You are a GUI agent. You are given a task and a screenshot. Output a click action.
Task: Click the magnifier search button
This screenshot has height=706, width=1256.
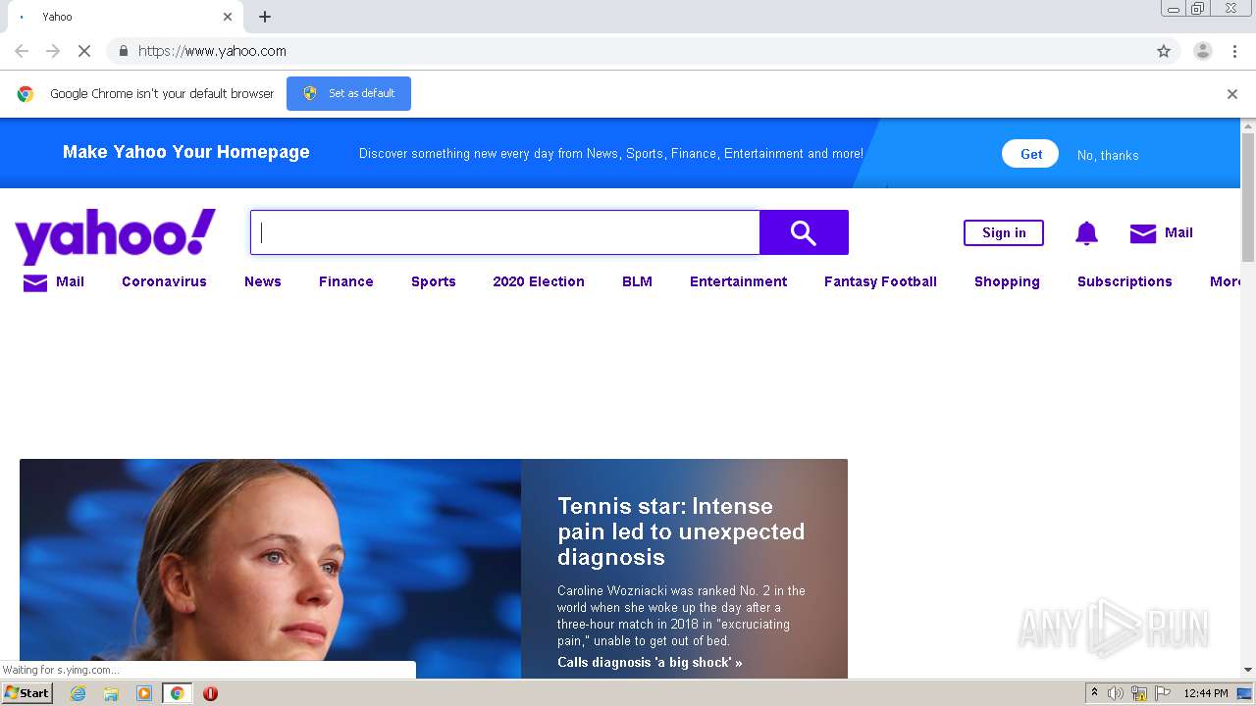(804, 232)
